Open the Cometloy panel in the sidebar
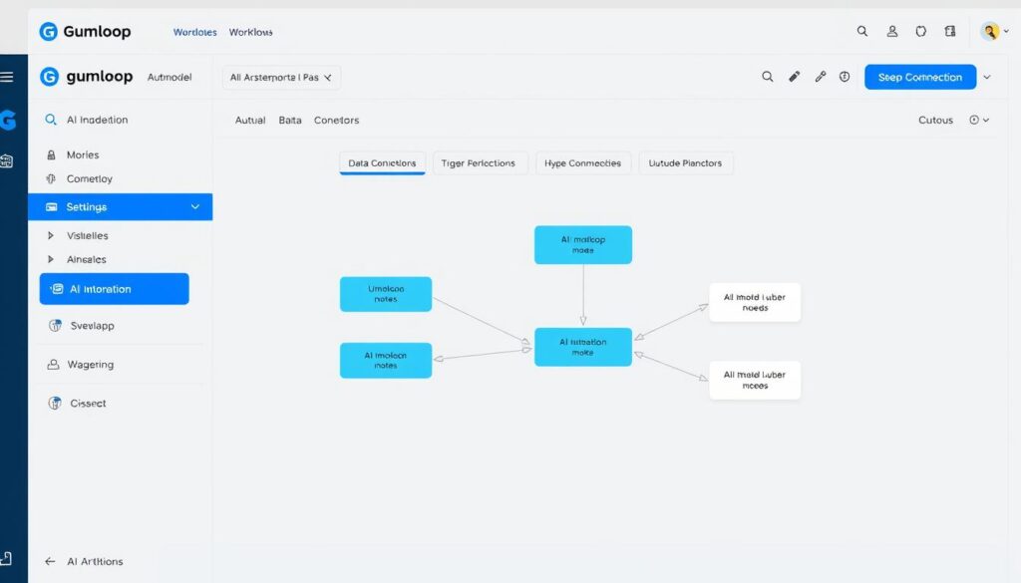 51,179
